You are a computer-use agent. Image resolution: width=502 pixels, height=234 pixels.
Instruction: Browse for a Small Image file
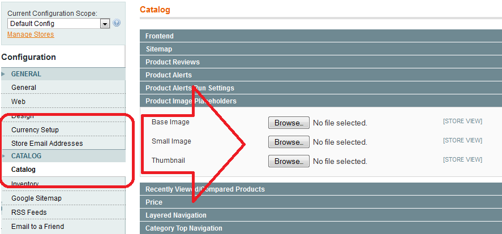pos(289,142)
